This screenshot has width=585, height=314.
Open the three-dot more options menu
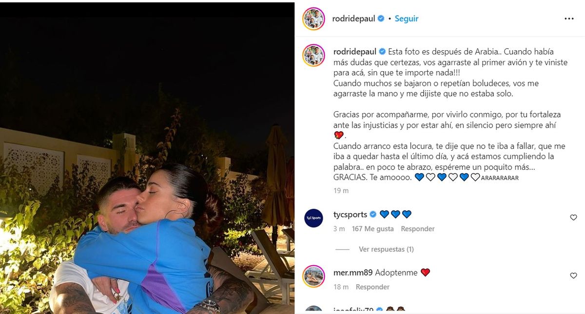click(569, 19)
